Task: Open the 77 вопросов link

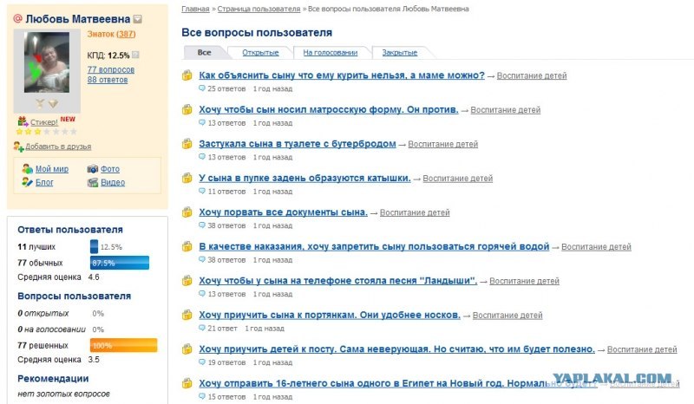Action: tap(111, 69)
